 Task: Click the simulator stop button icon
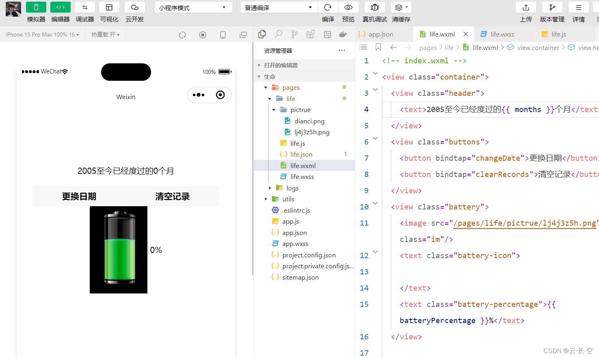[x=203, y=35]
